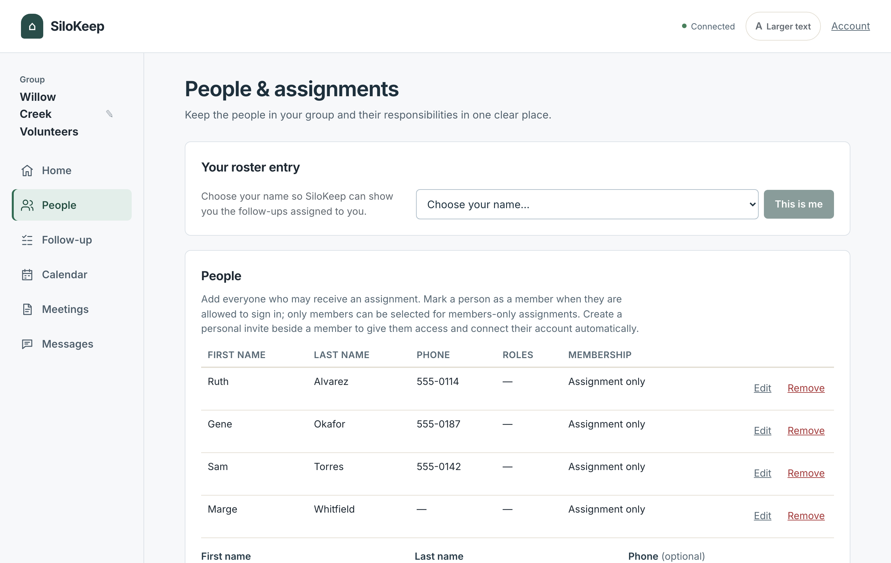This screenshot has height=563, width=891.
Task: Edit Sam Torres's entry
Action: tap(762, 473)
